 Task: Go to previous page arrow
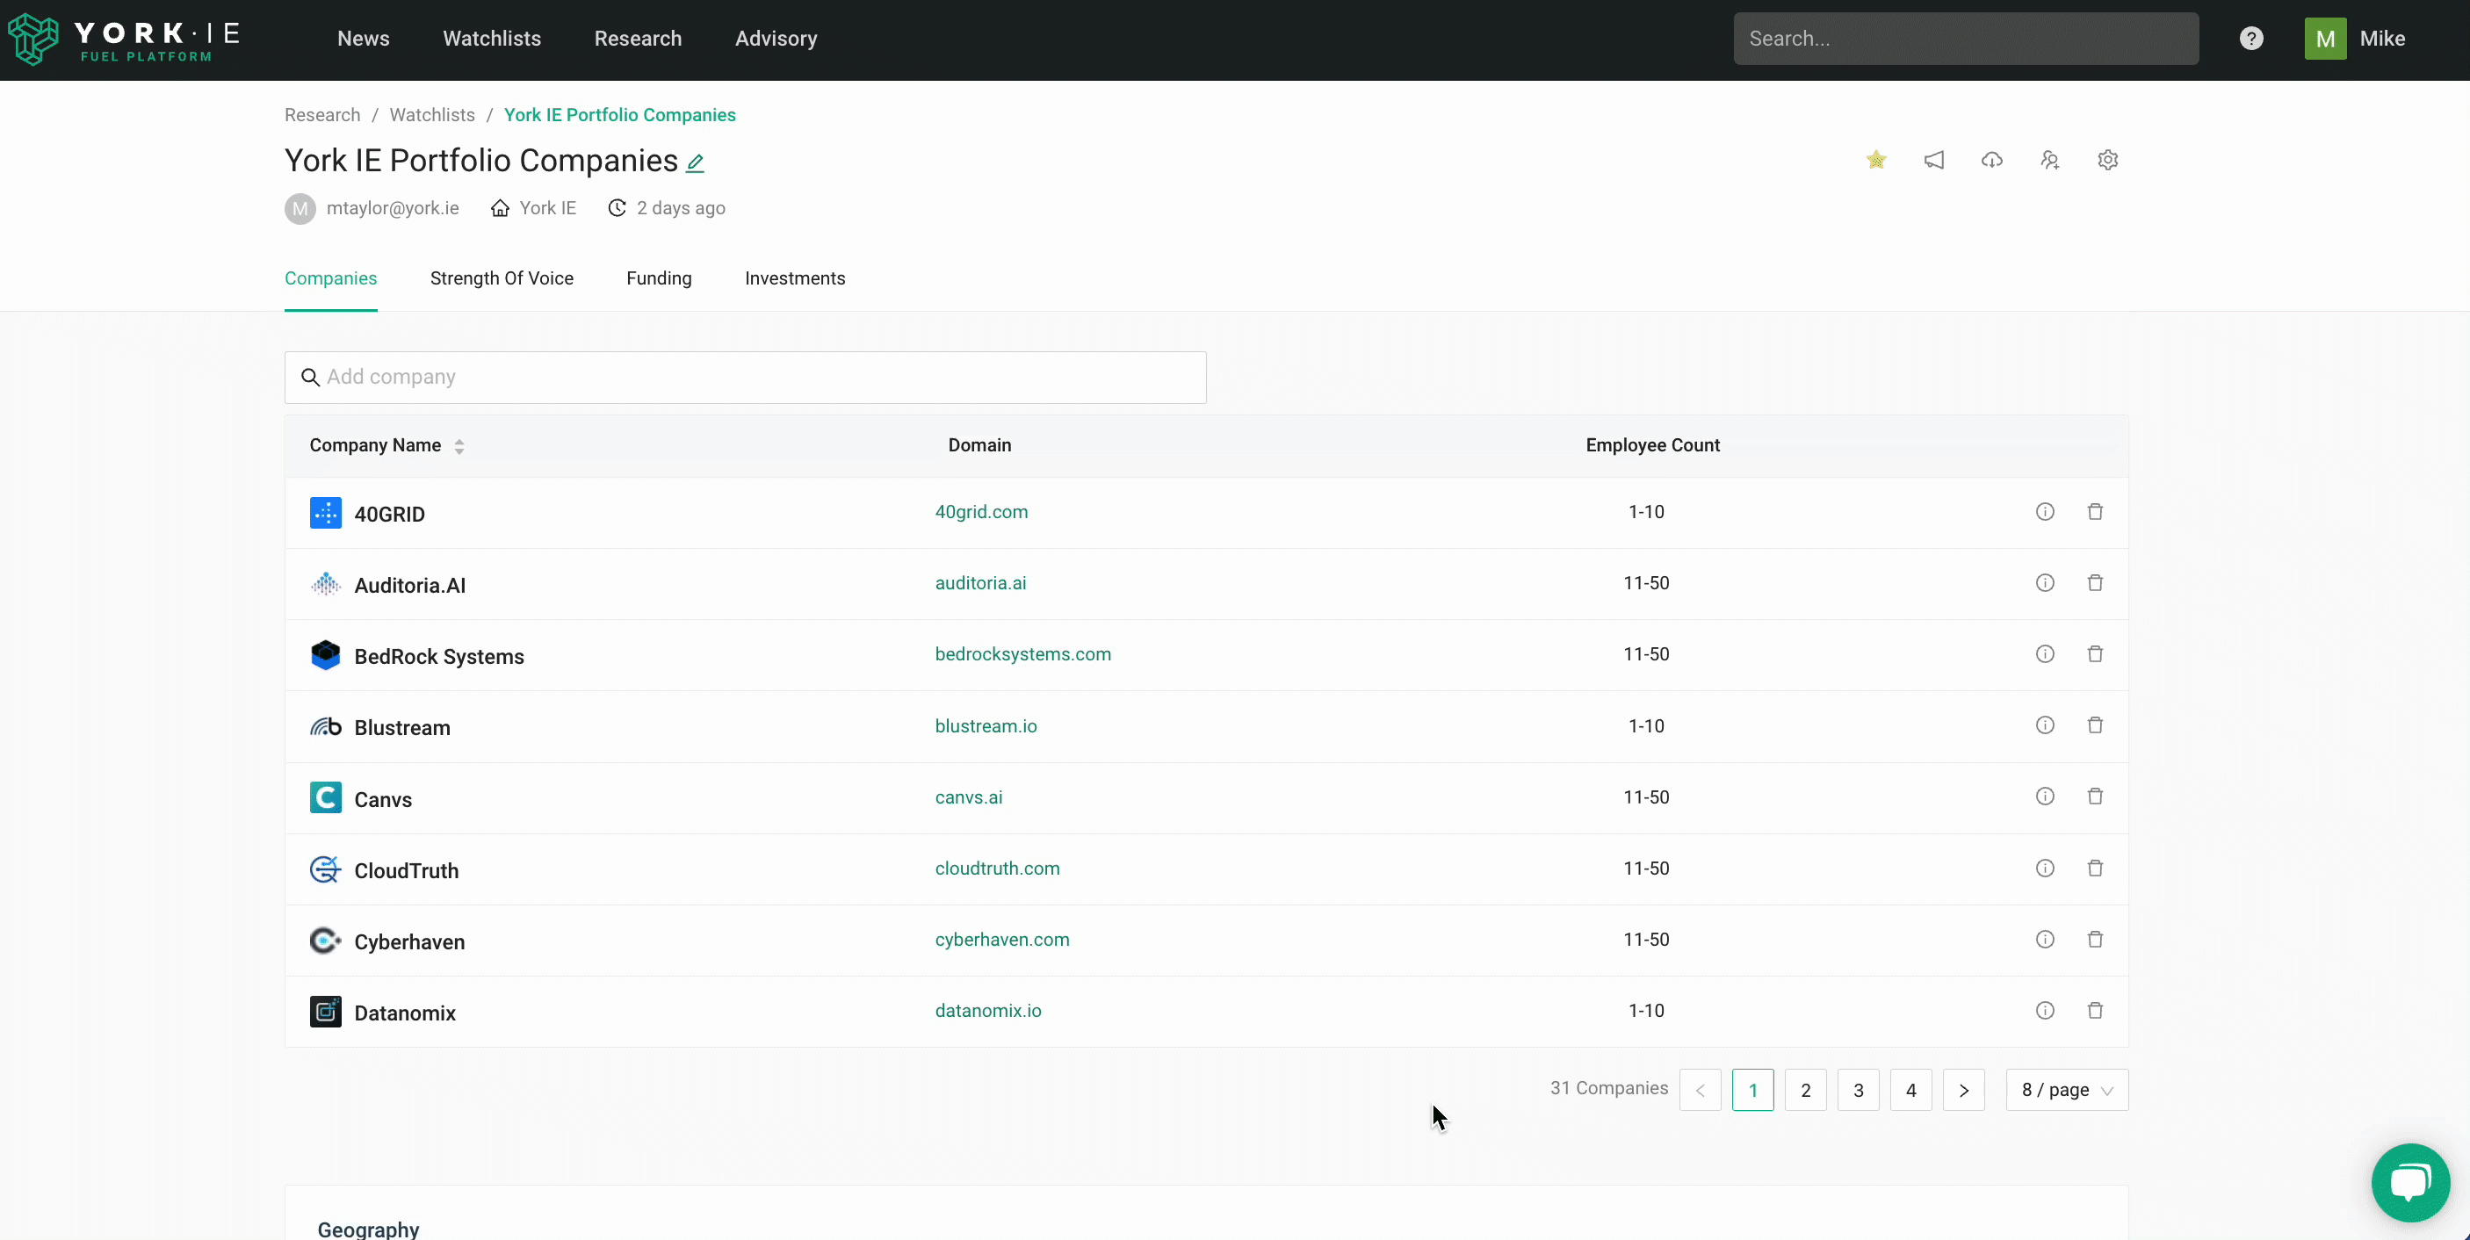click(1700, 1091)
